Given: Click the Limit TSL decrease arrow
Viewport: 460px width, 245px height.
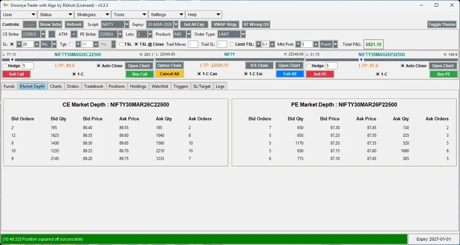Looking at the screenshot, I should pos(258,44).
